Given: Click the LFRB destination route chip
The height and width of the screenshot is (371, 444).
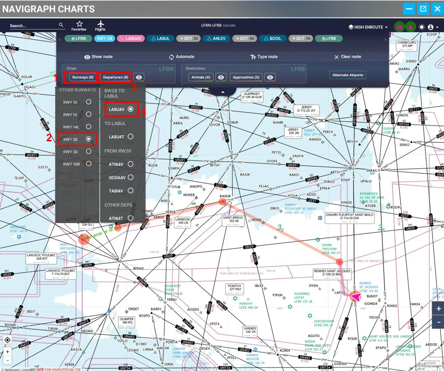Looking at the screenshot, I should click(x=329, y=39).
